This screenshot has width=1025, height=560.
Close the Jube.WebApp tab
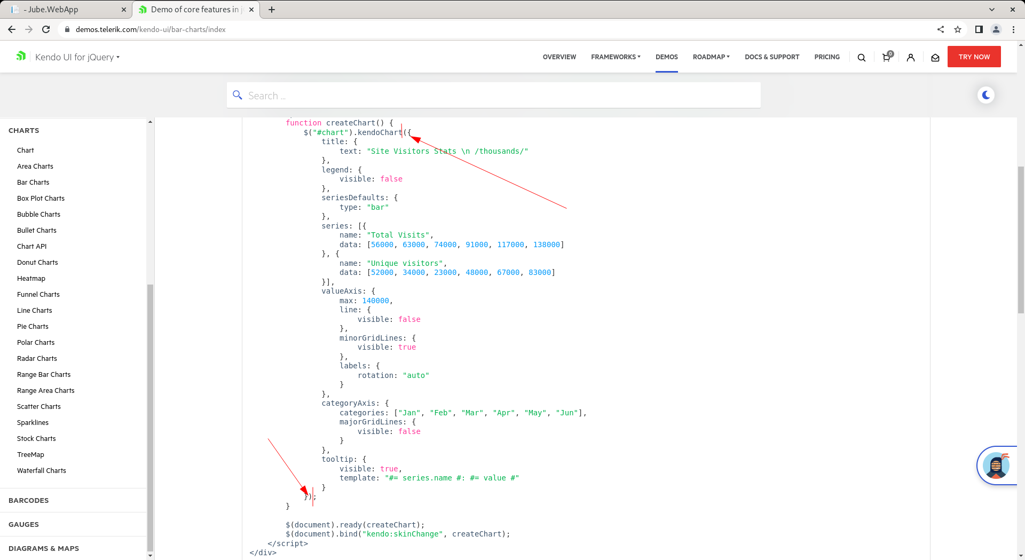coord(124,10)
